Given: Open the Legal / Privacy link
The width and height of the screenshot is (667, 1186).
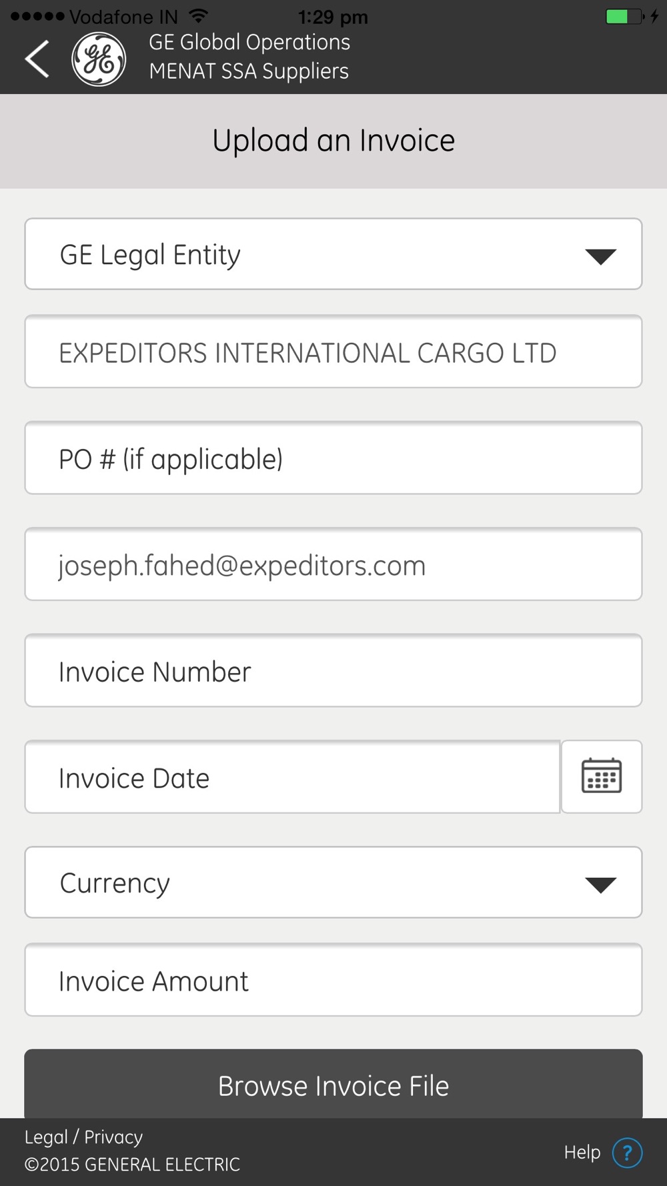Looking at the screenshot, I should [x=84, y=1137].
